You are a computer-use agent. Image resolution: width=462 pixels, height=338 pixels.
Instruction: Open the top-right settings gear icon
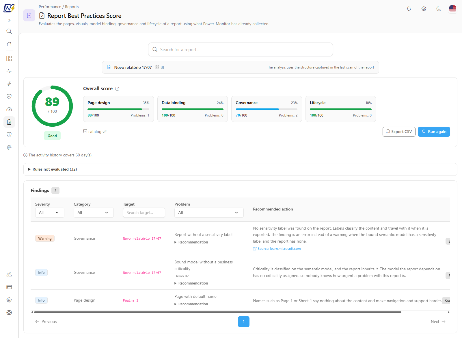click(424, 9)
